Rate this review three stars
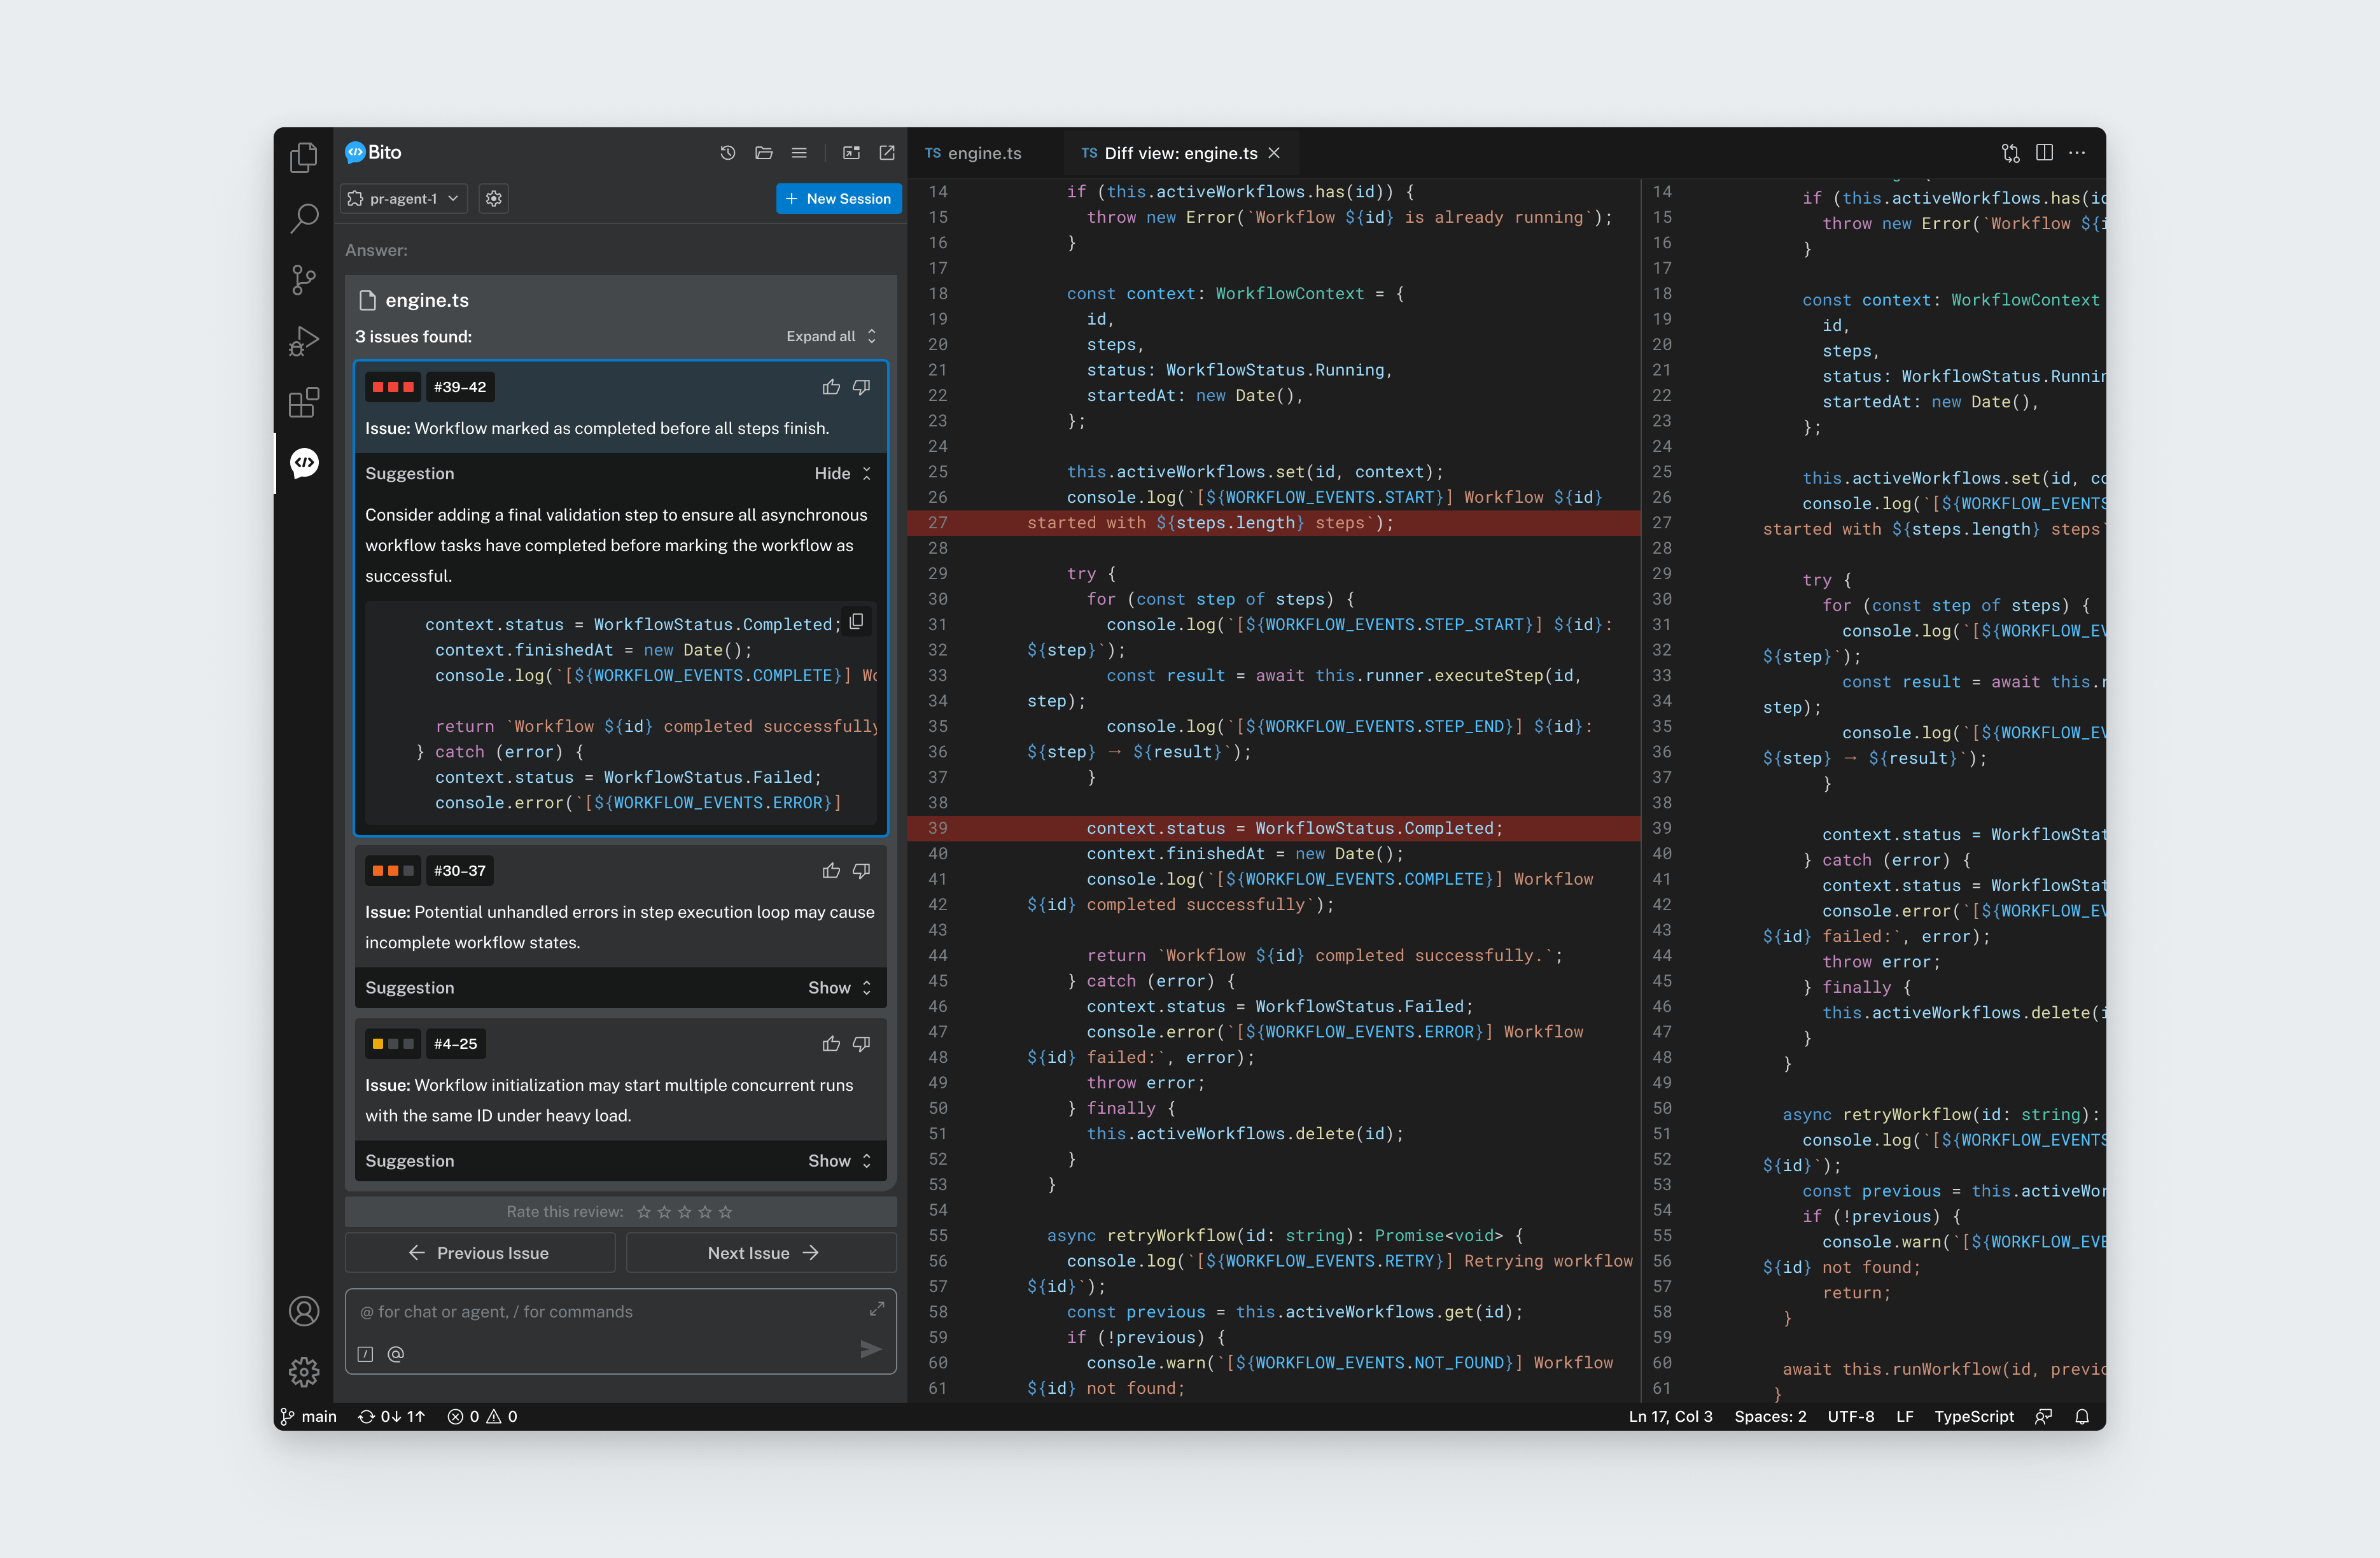 pyautogui.click(x=684, y=1213)
